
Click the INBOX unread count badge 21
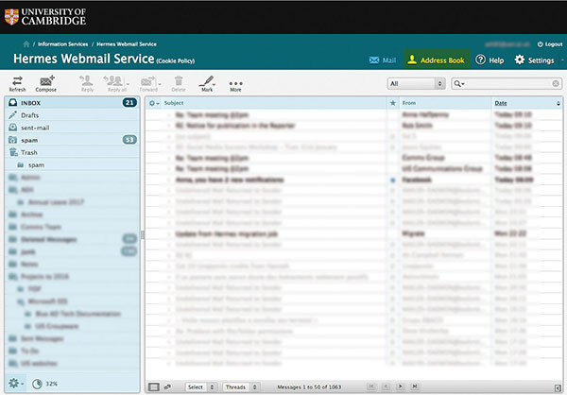coord(129,103)
